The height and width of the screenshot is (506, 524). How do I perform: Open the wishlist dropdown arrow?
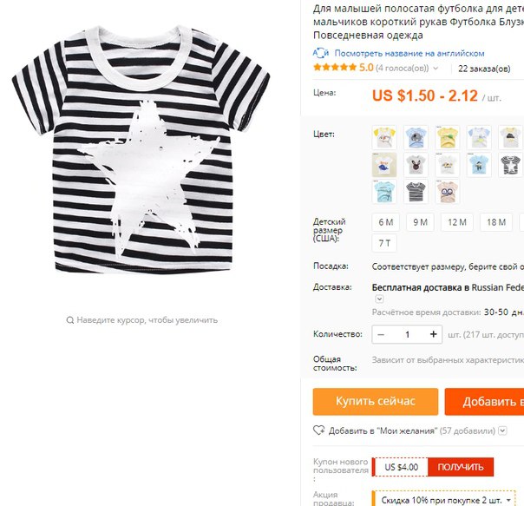pyautogui.click(x=502, y=430)
